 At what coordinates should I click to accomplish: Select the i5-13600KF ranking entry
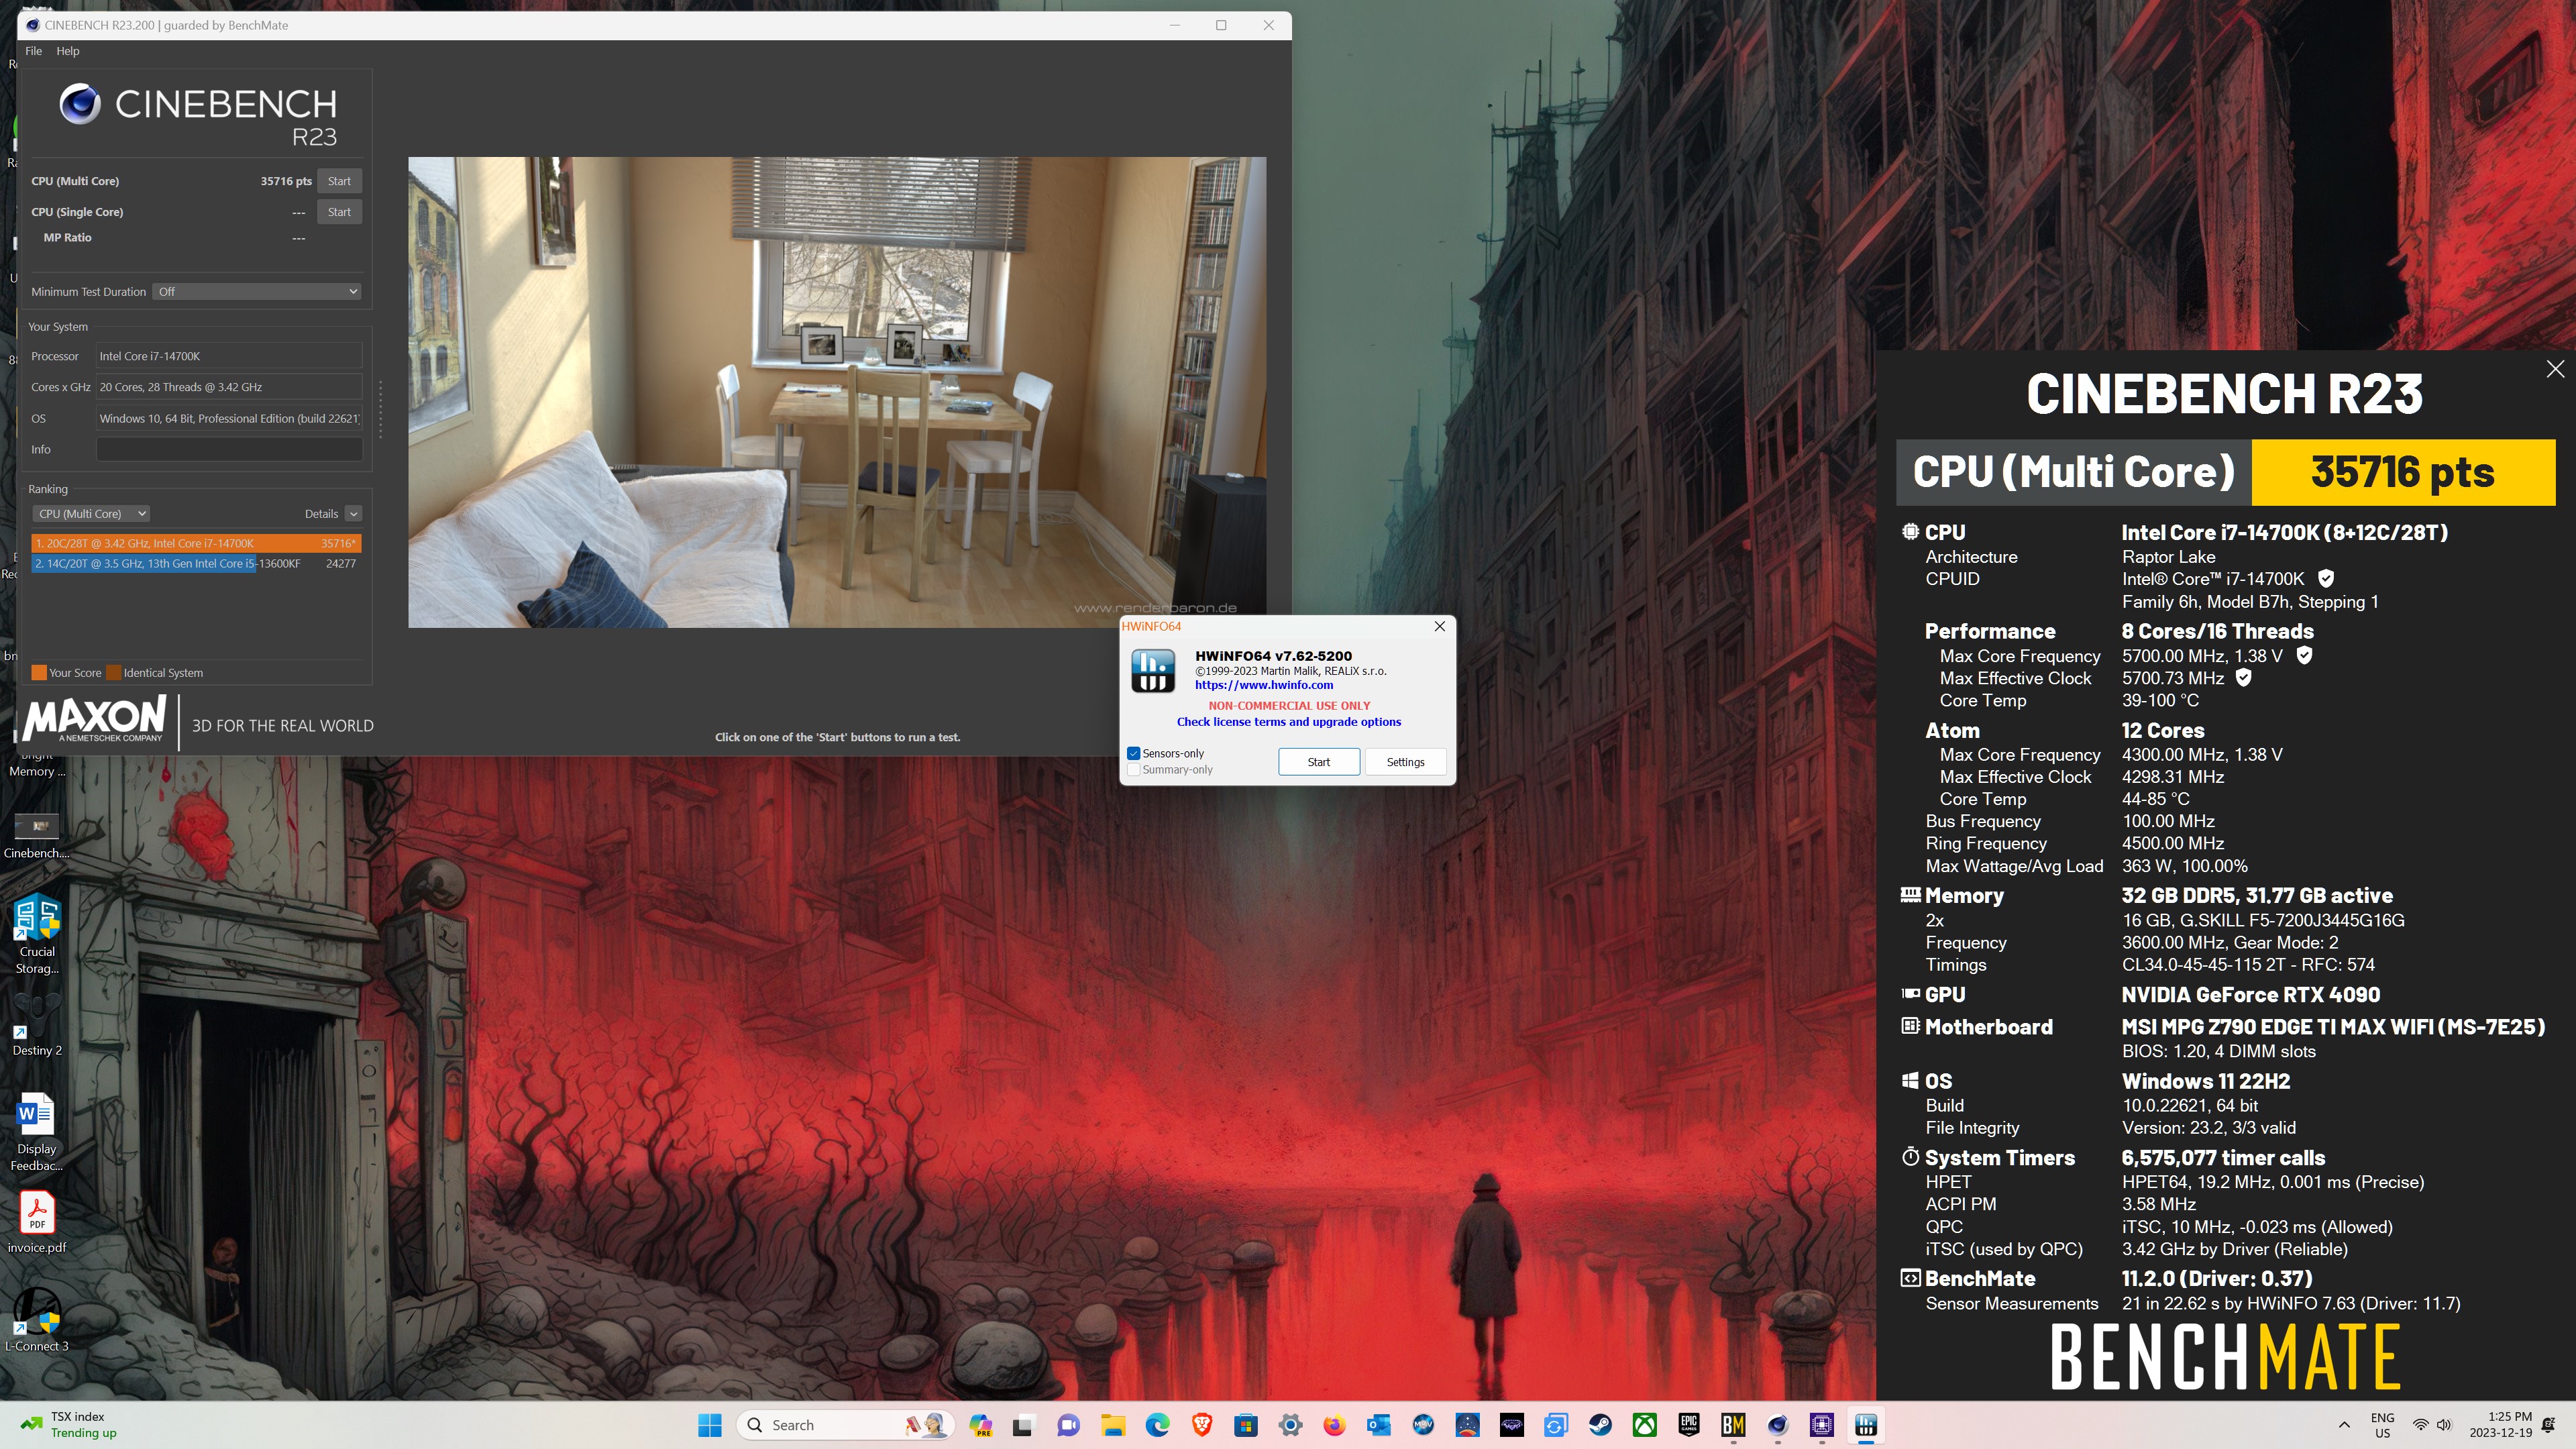196,564
